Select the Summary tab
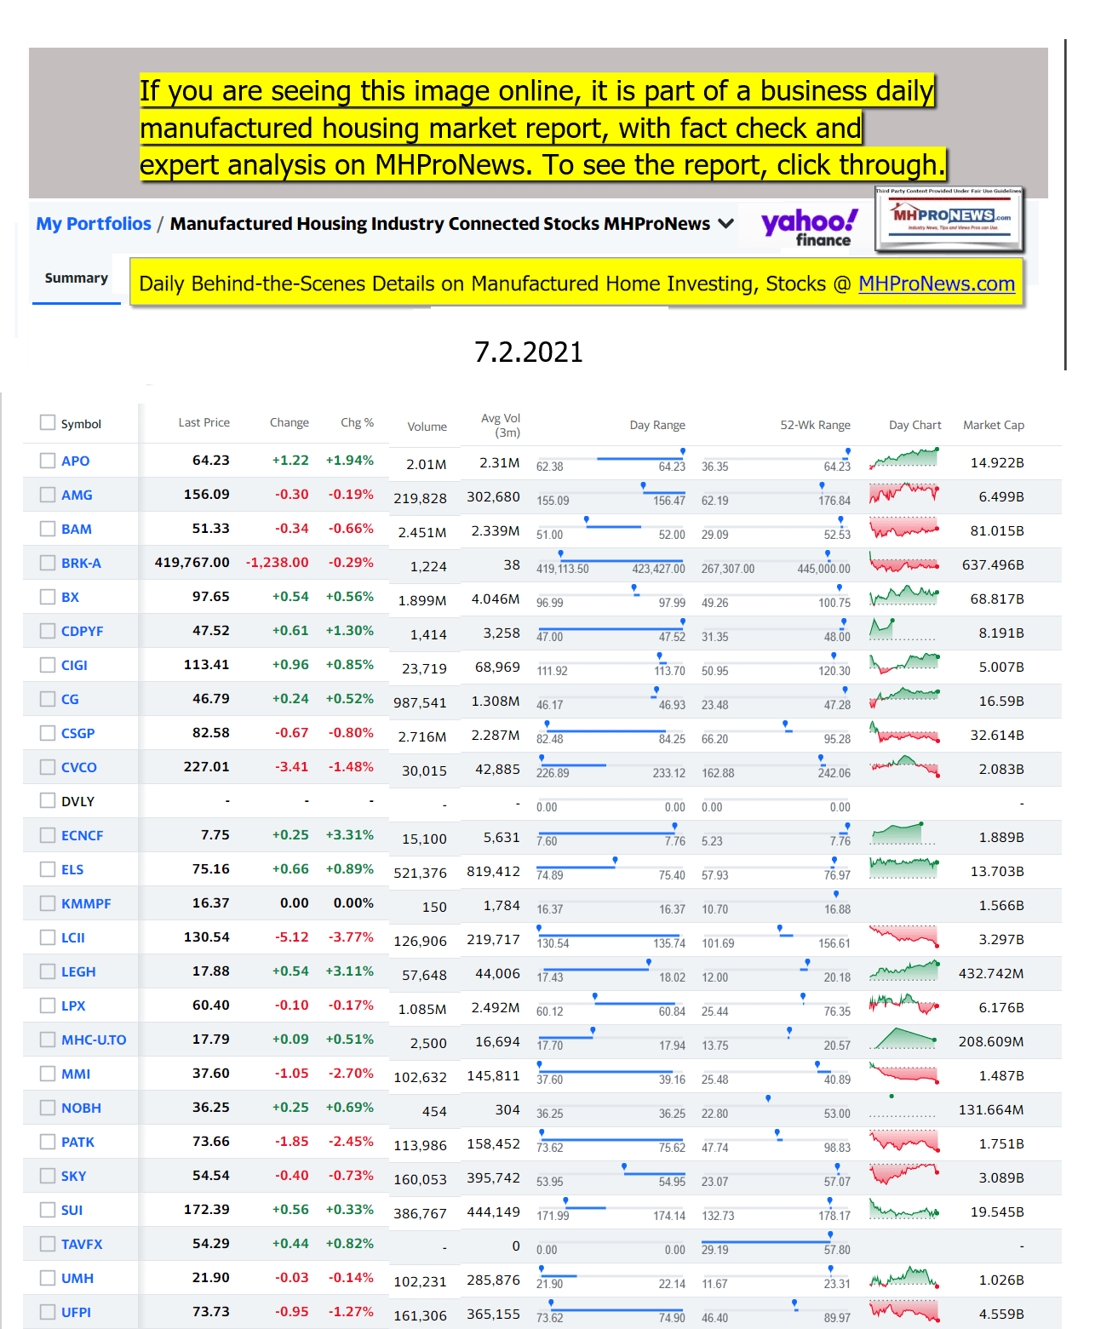The image size is (1118, 1329). 77,278
